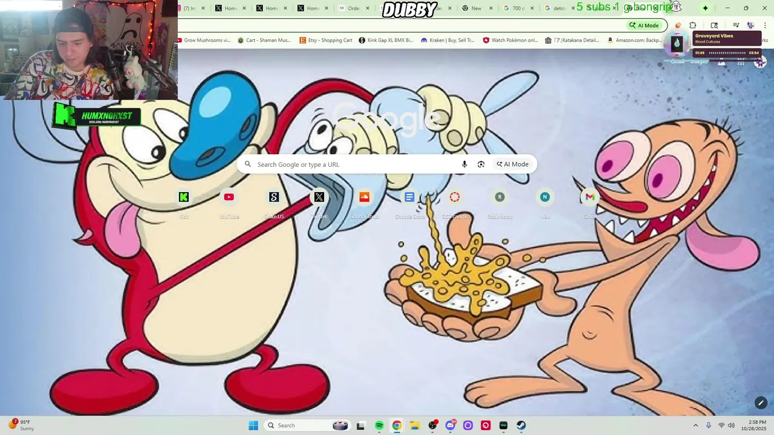This screenshot has width=774, height=435.
Task: Open Steam from taskbar
Action: 521,425
